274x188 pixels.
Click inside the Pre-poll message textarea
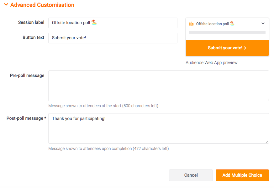159,86
